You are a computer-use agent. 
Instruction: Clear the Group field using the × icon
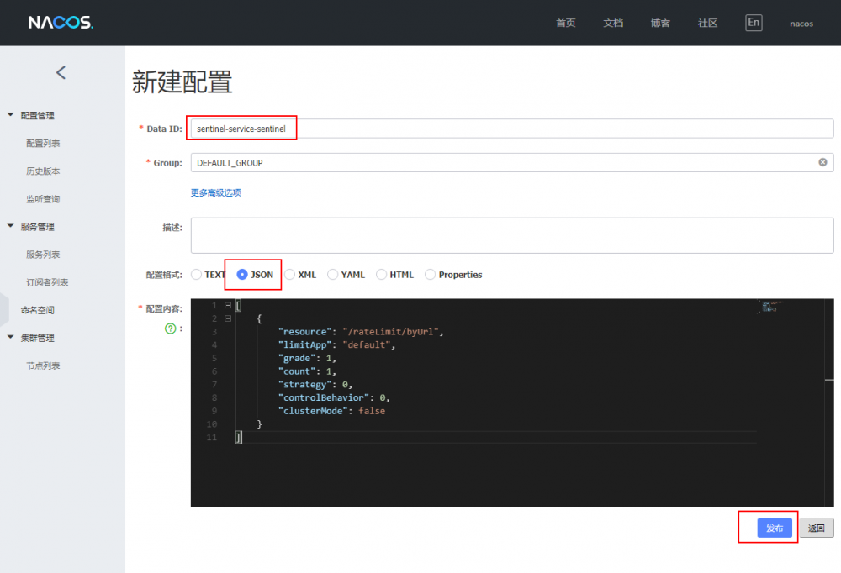tap(822, 161)
